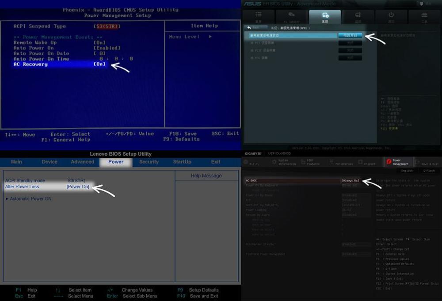The height and width of the screenshot is (301, 442).
Task: Open Gigabyte Save & Exit tab
Action: click(x=427, y=162)
